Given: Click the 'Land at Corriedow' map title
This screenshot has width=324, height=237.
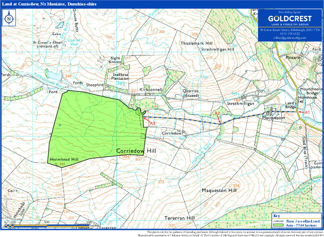Looking at the screenshot, I should coord(49,4).
